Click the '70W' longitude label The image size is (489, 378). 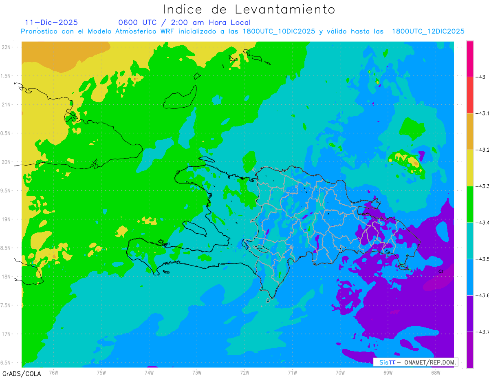tap(340, 372)
